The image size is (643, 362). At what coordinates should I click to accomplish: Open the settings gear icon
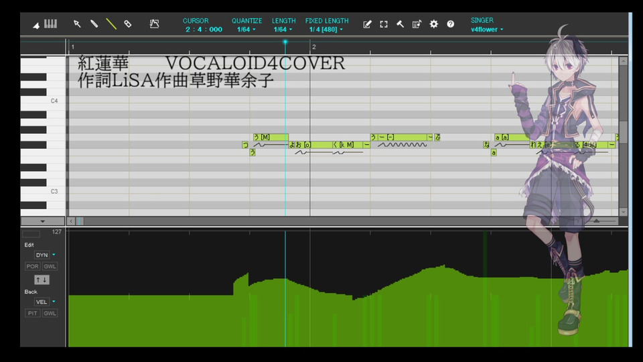coord(434,24)
